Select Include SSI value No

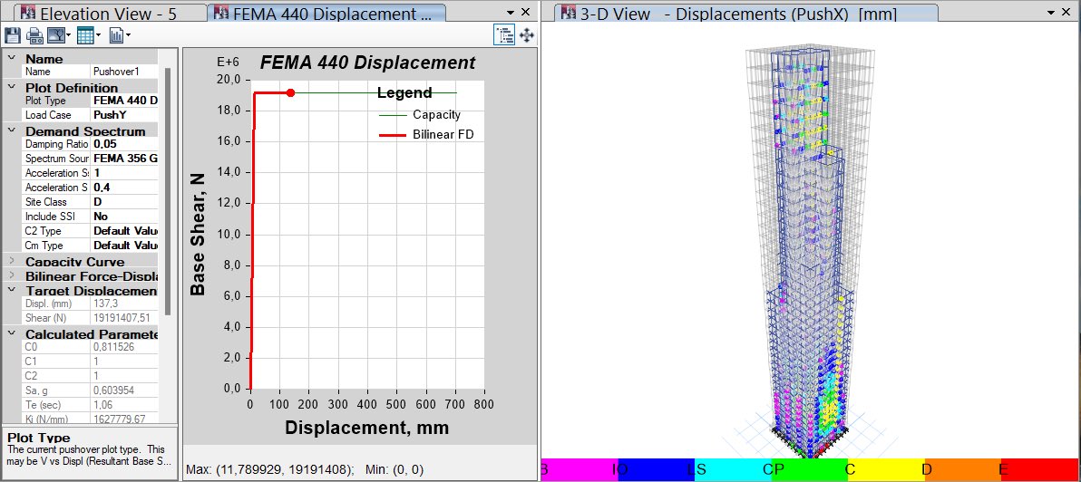click(125, 217)
